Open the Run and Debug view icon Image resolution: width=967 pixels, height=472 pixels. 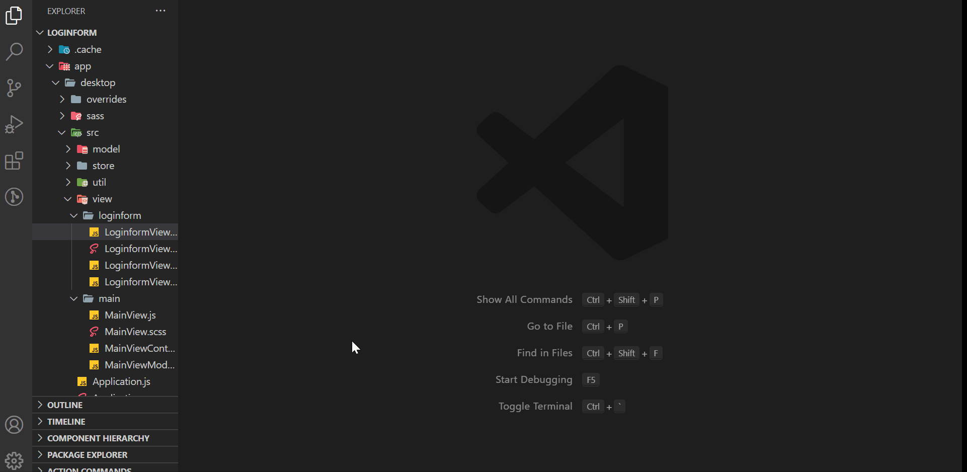[14, 124]
